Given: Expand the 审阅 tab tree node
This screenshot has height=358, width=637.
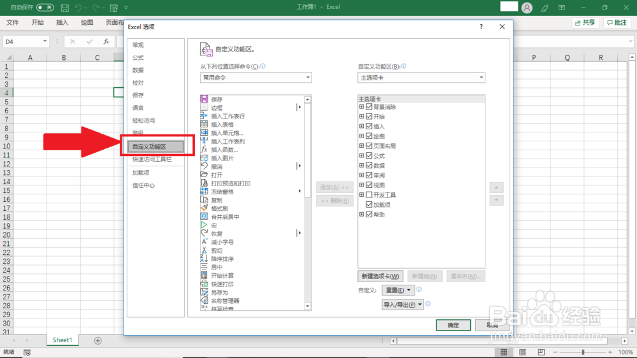Looking at the screenshot, I should (362, 175).
